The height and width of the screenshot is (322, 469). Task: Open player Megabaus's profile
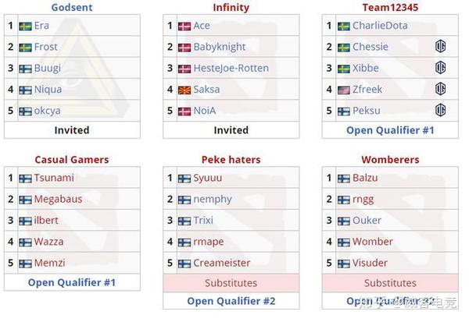point(59,199)
